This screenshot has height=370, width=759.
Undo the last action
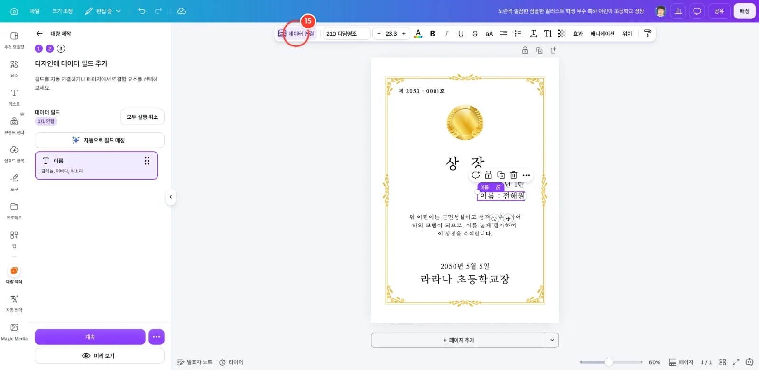(x=141, y=11)
